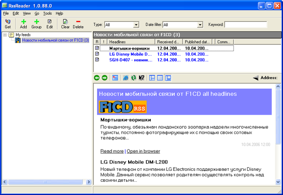
Task: Open the Help menu
Action: coord(59,13)
